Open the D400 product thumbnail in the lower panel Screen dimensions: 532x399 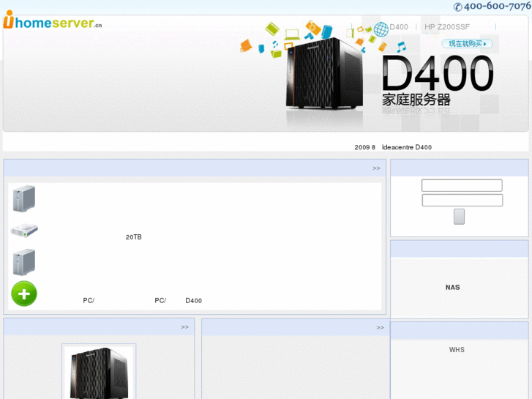pos(99,371)
